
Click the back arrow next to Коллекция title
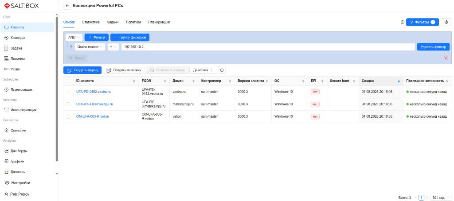(x=67, y=6)
